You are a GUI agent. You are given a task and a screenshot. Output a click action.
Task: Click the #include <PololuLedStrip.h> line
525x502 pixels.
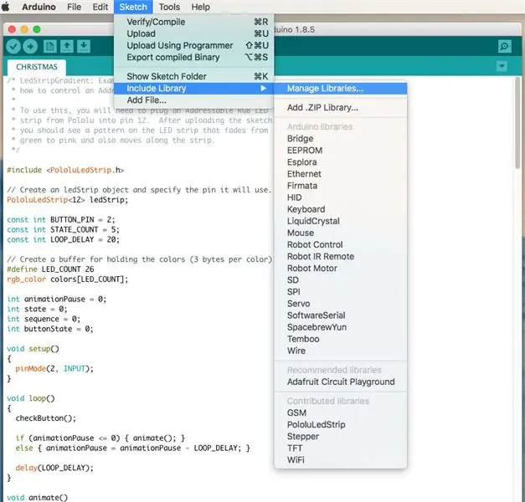65,170
